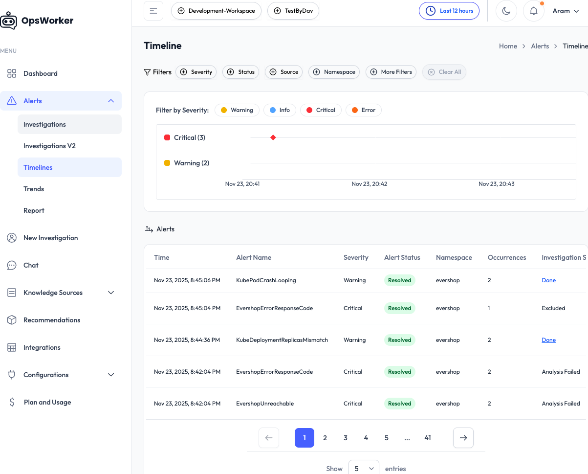Click Nov 23, 2025, 8:44:36 PM cell
Viewport: 588px width, 474px height.
187,340
